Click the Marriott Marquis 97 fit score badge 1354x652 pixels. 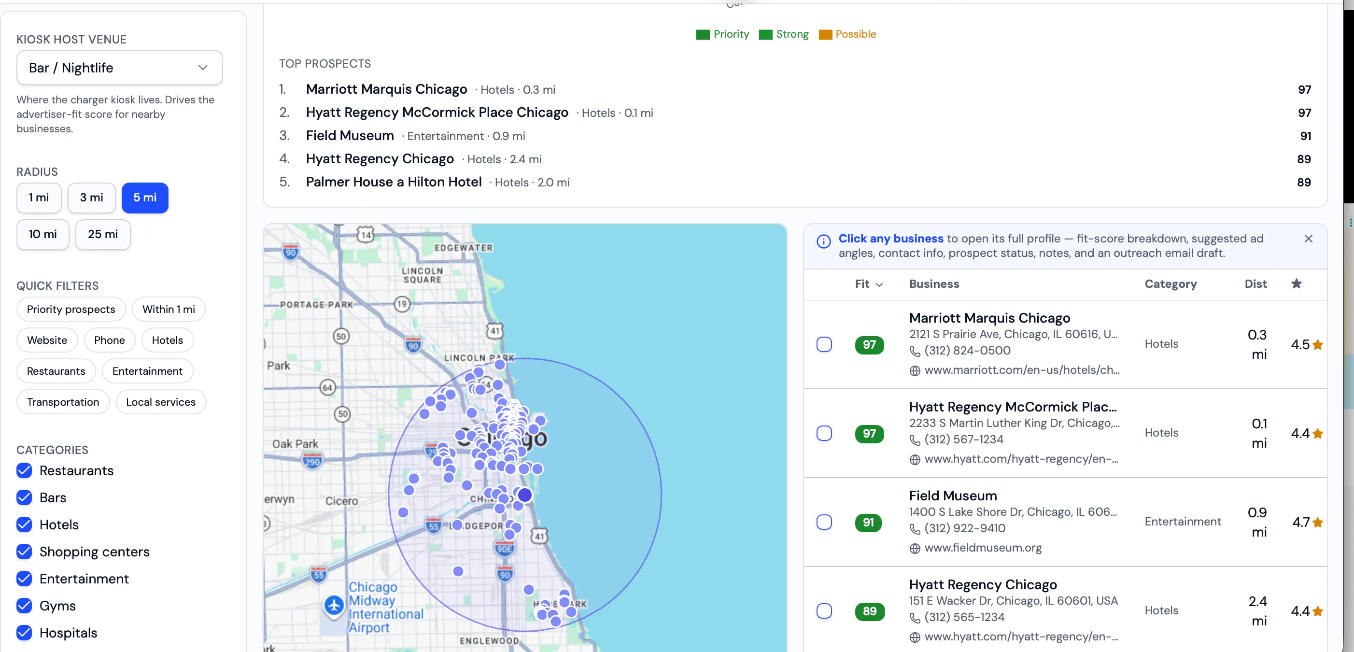point(869,345)
